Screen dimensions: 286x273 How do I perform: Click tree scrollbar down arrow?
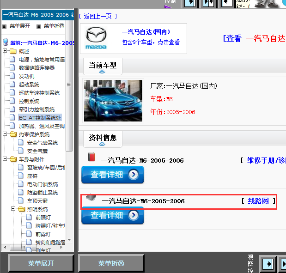tap(69, 239)
